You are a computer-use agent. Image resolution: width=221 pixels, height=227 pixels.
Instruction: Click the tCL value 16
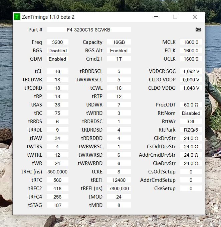(57, 71)
